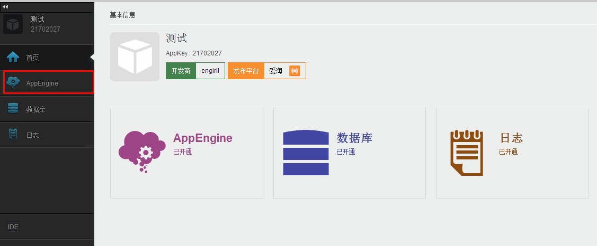Click the 首页 home icon in sidebar
This screenshot has width=597, height=246.
(13, 58)
